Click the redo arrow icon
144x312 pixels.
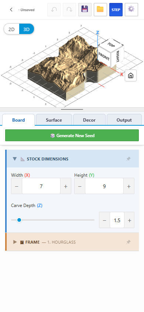[69, 10]
